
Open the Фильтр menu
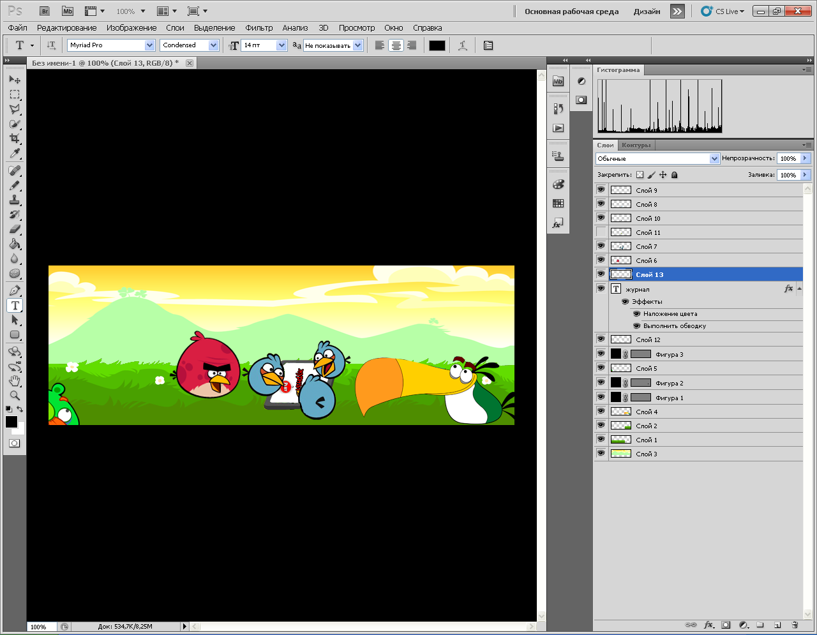pos(259,28)
